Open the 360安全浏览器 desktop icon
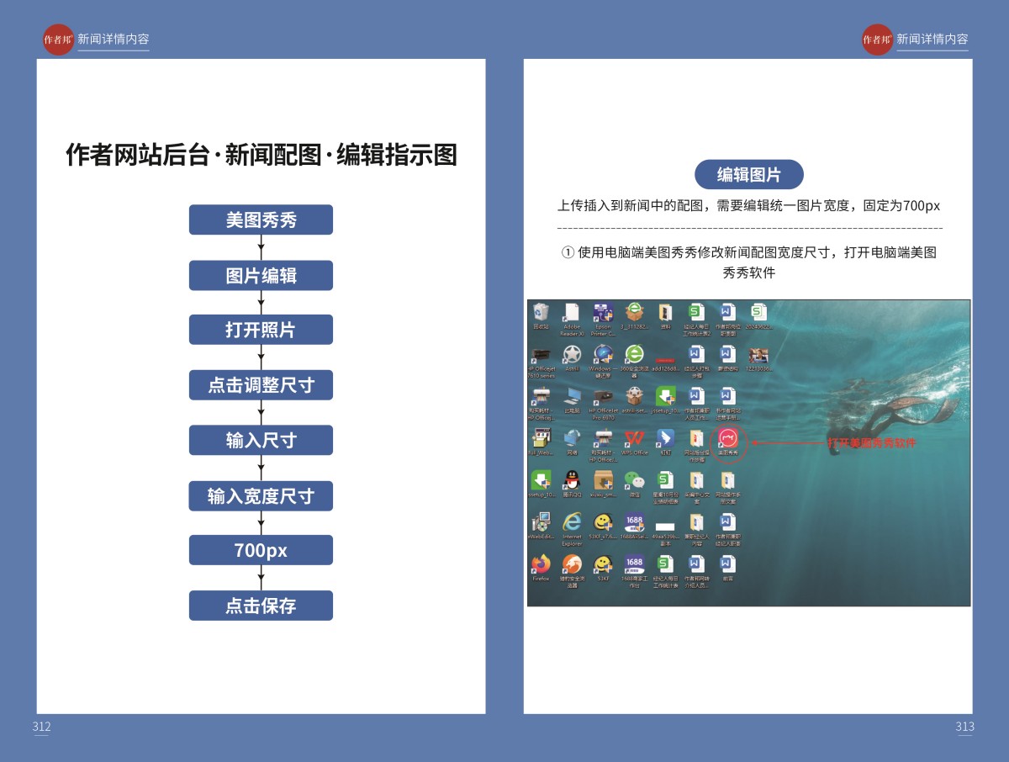This screenshot has width=1009, height=762. pos(635,354)
